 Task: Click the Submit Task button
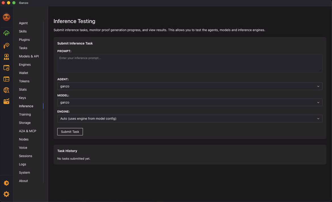pos(70,132)
